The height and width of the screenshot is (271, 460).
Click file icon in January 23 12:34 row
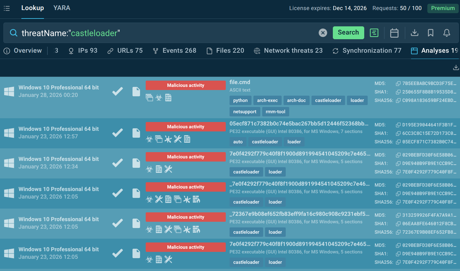(136, 163)
